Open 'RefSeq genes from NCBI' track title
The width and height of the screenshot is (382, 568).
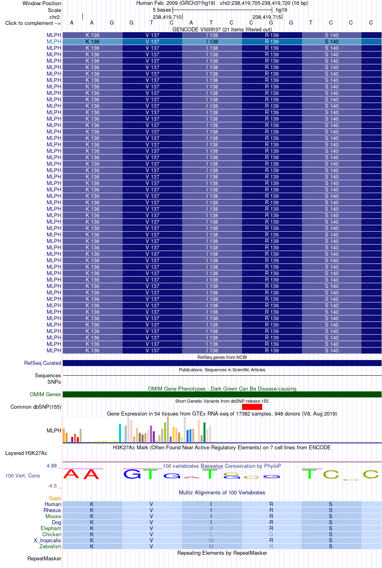[222, 357]
